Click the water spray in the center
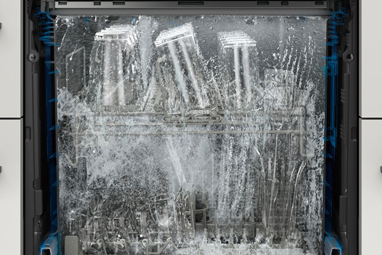382x255 pixels. pos(191,159)
